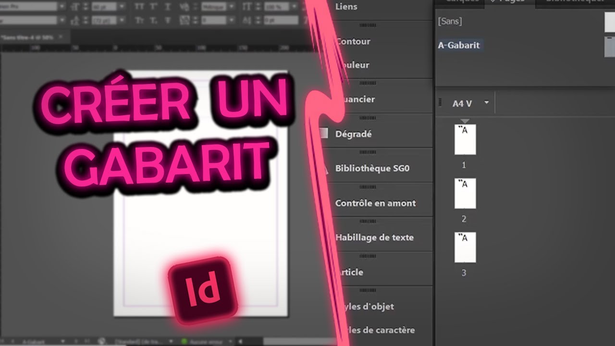
Task: Select the A-Gabarit master in Pages panel
Action: [x=459, y=45]
